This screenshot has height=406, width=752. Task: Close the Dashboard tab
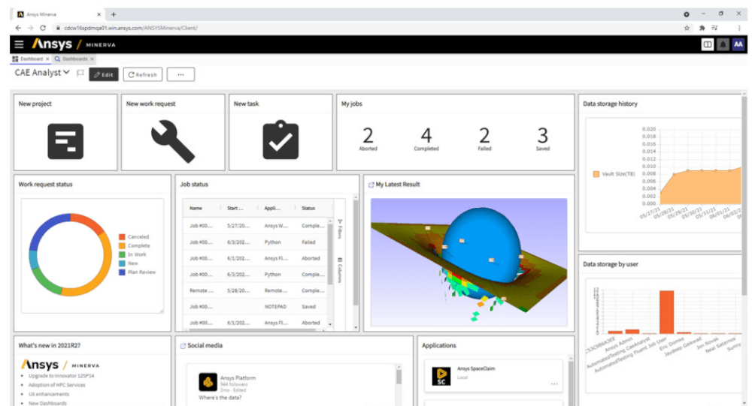[x=47, y=59]
